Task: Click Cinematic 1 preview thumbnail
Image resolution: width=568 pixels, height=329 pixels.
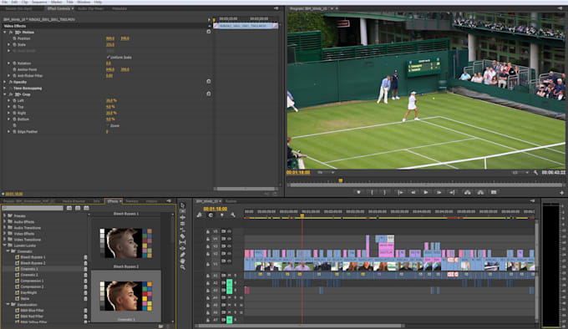Action: pos(125,296)
